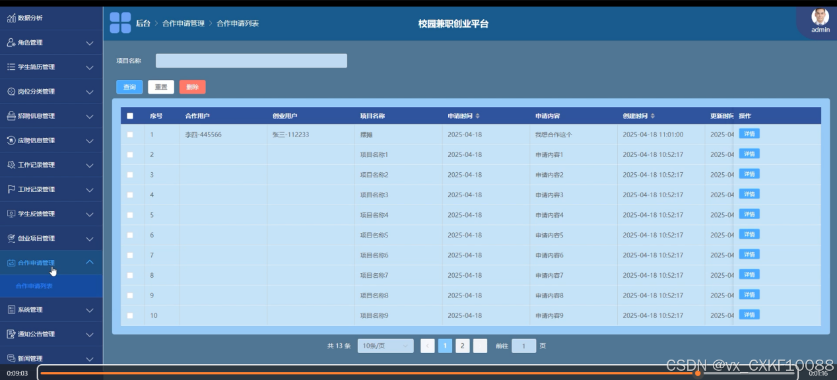Viewport: 837px width, 380px height.
Task: Check the box for row 项目名称5
Action: [x=130, y=236]
